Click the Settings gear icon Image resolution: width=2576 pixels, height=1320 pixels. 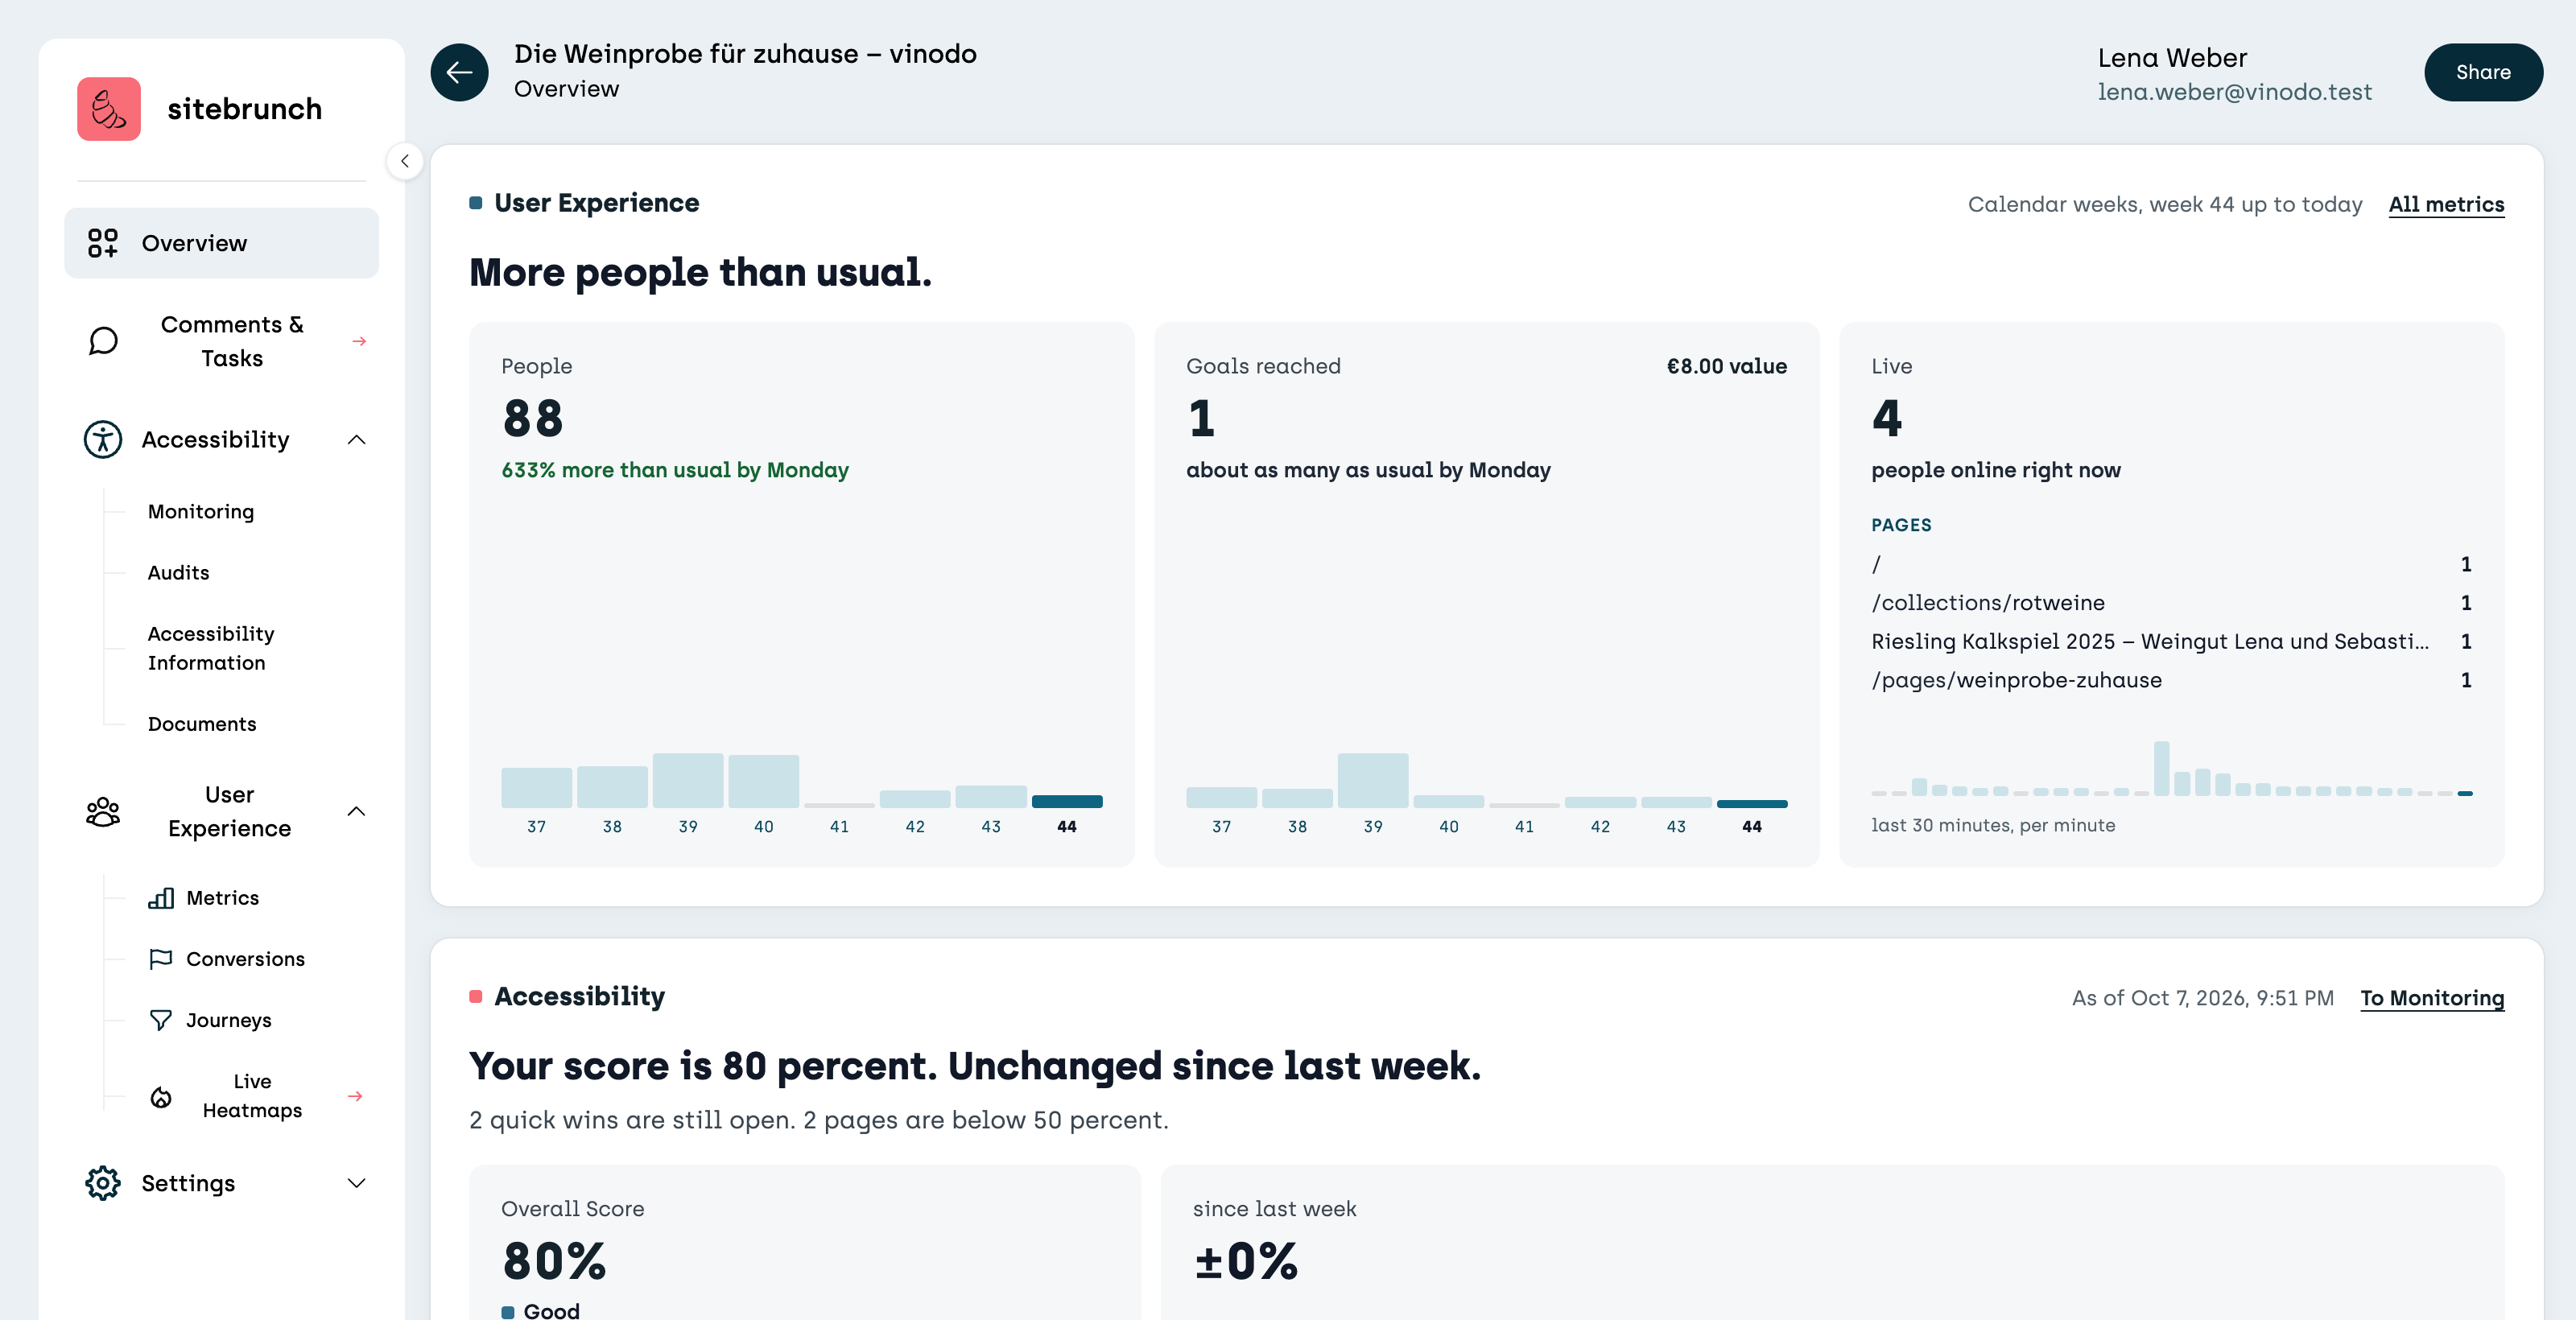103,1183
